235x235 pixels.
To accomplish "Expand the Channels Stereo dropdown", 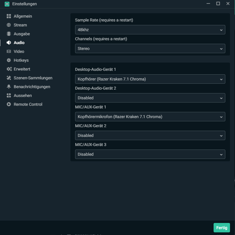I will tap(150, 48).
